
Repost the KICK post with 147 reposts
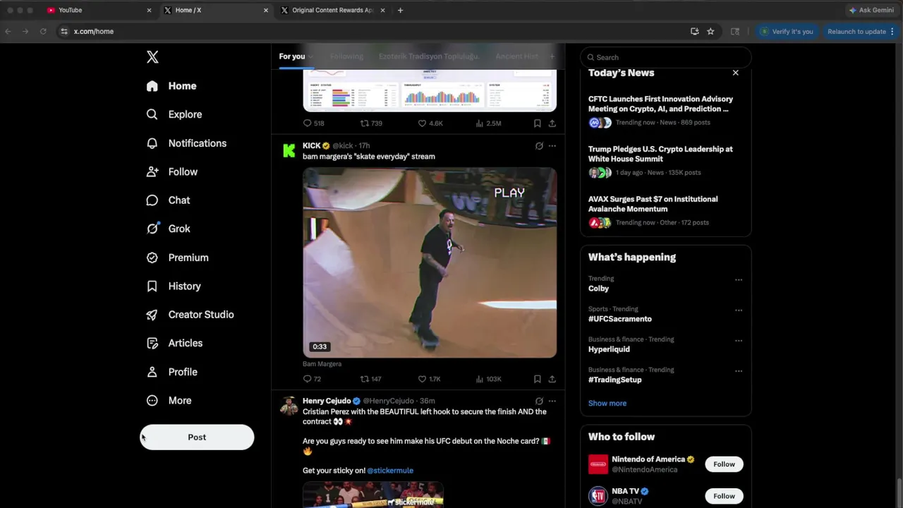[x=370, y=379]
